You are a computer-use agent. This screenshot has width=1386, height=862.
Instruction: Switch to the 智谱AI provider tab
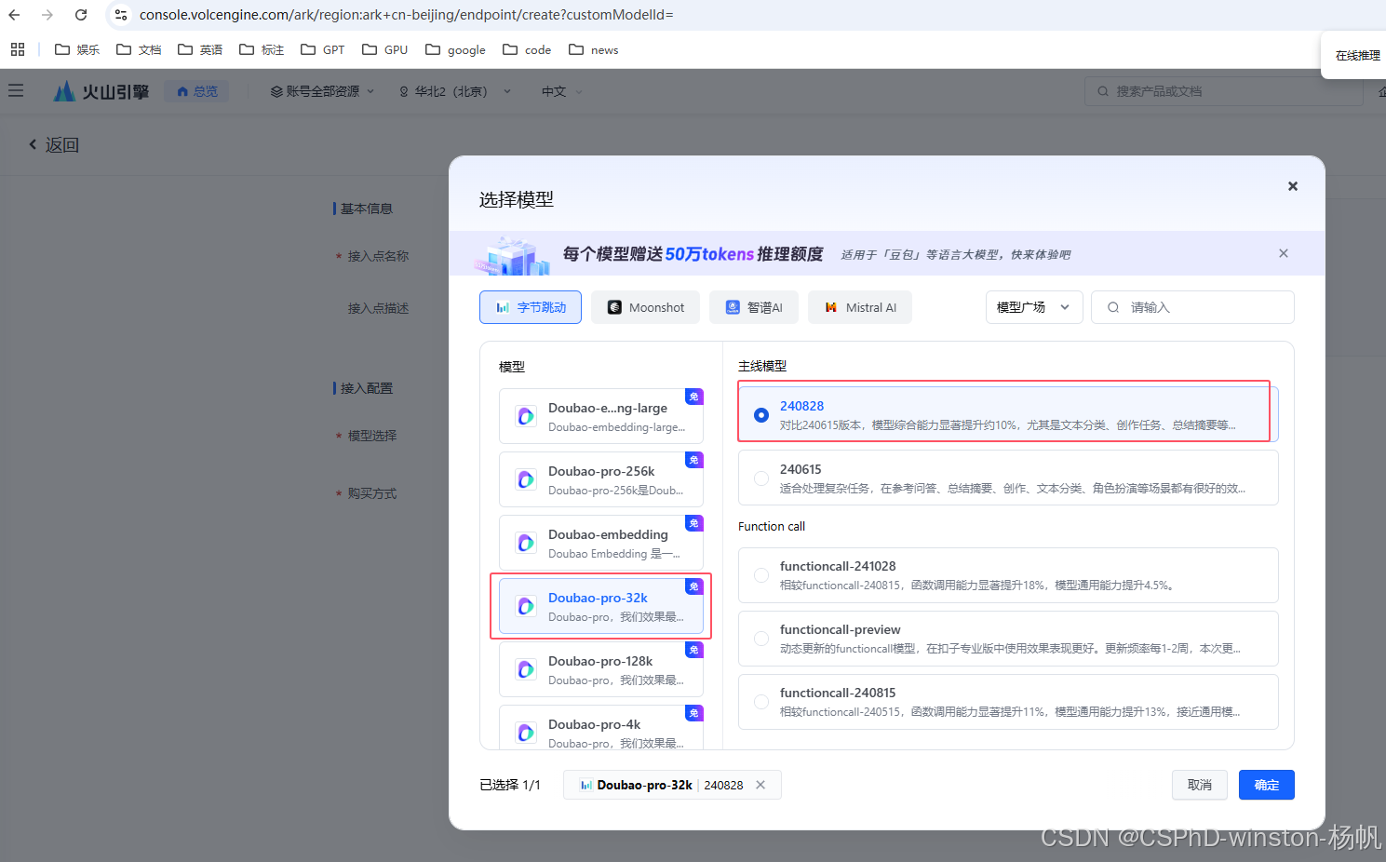[x=754, y=307]
